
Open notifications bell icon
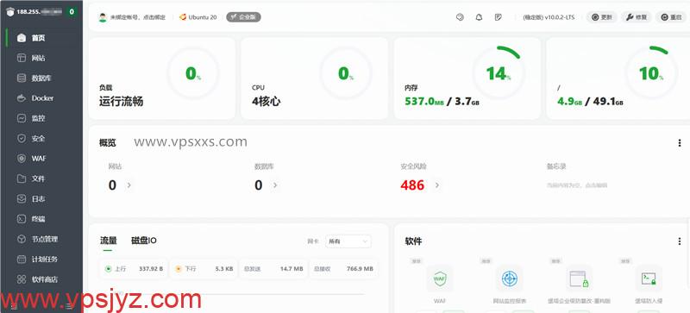[480, 17]
